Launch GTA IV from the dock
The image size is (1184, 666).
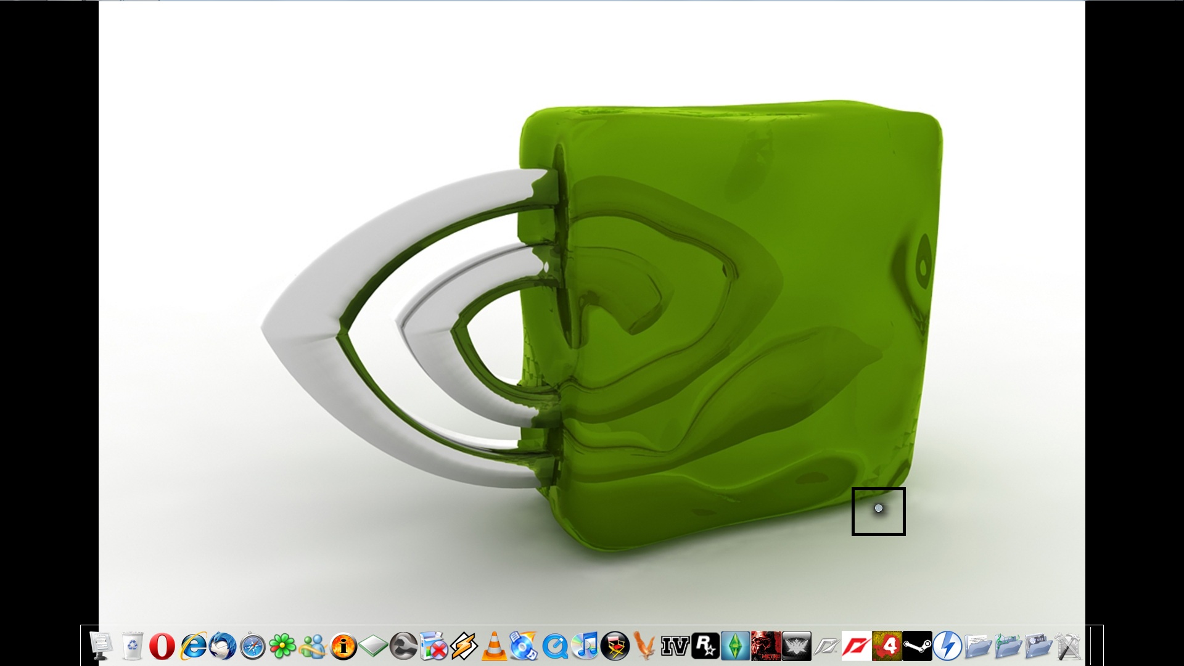click(x=675, y=646)
